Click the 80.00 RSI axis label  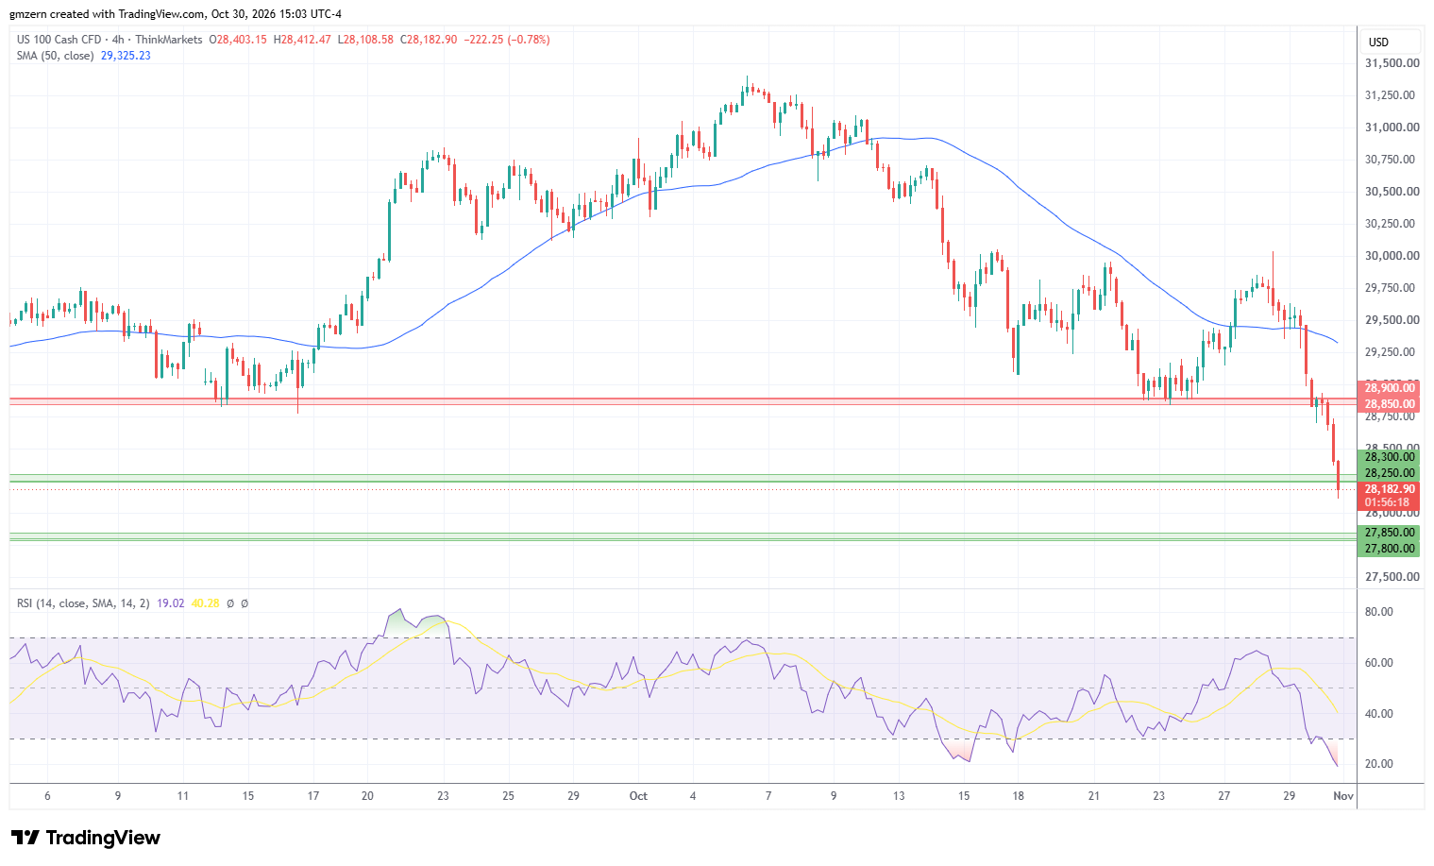coord(1378,612)
